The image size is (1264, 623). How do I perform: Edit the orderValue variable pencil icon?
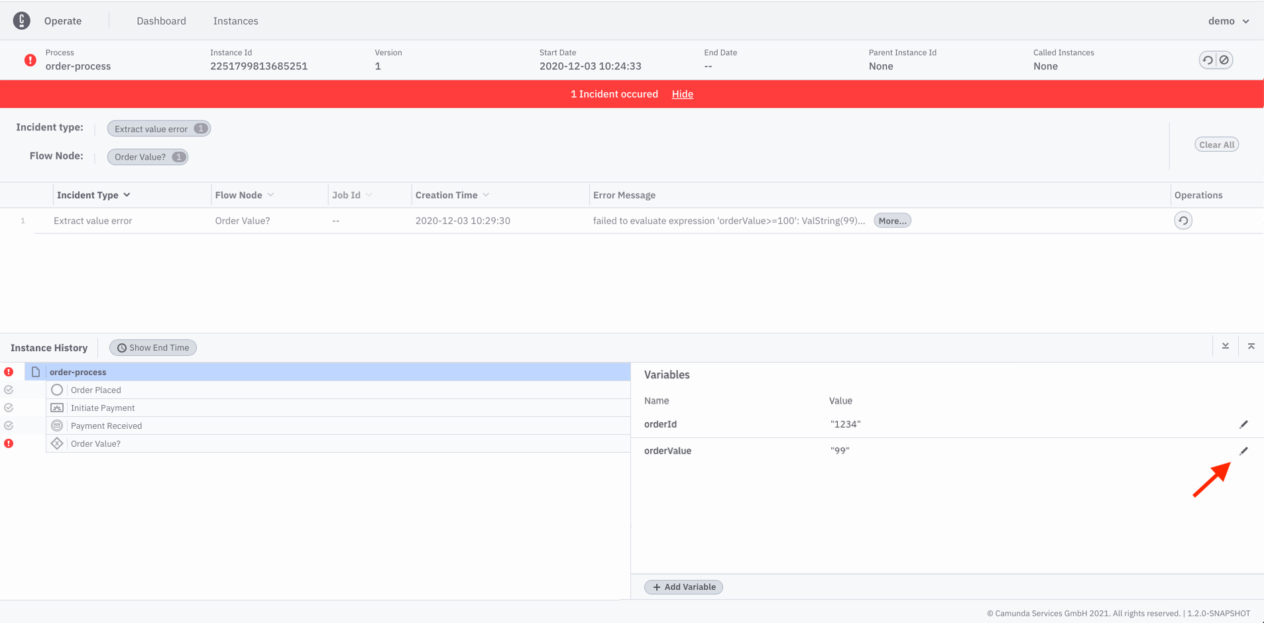1243,451
